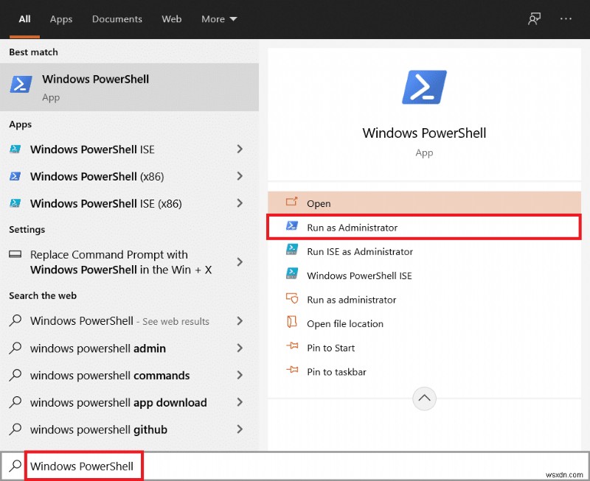
Task: Click the magnifier beside 'windows powershell admin'
Action: (x=15, y=348)
